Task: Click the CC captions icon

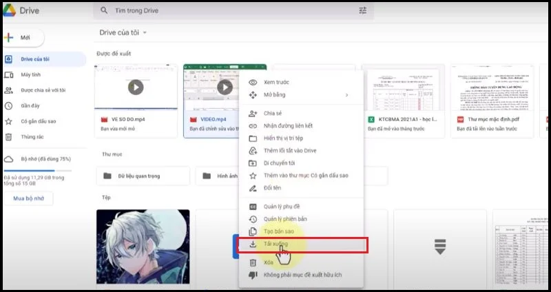Action: [253, 207]
